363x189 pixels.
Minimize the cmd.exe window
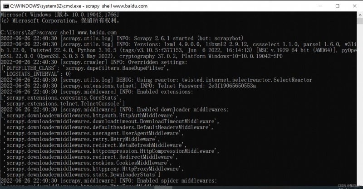point(320,6)
